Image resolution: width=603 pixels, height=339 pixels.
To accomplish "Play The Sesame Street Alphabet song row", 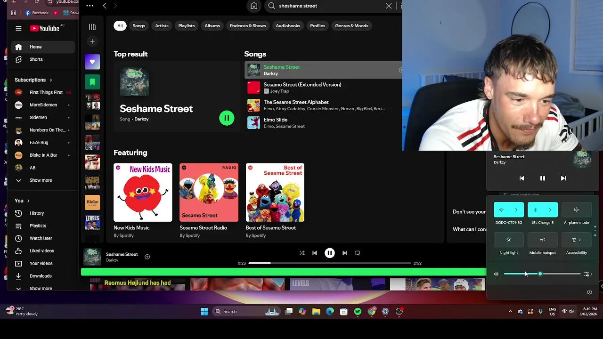I will click(323, 105).
